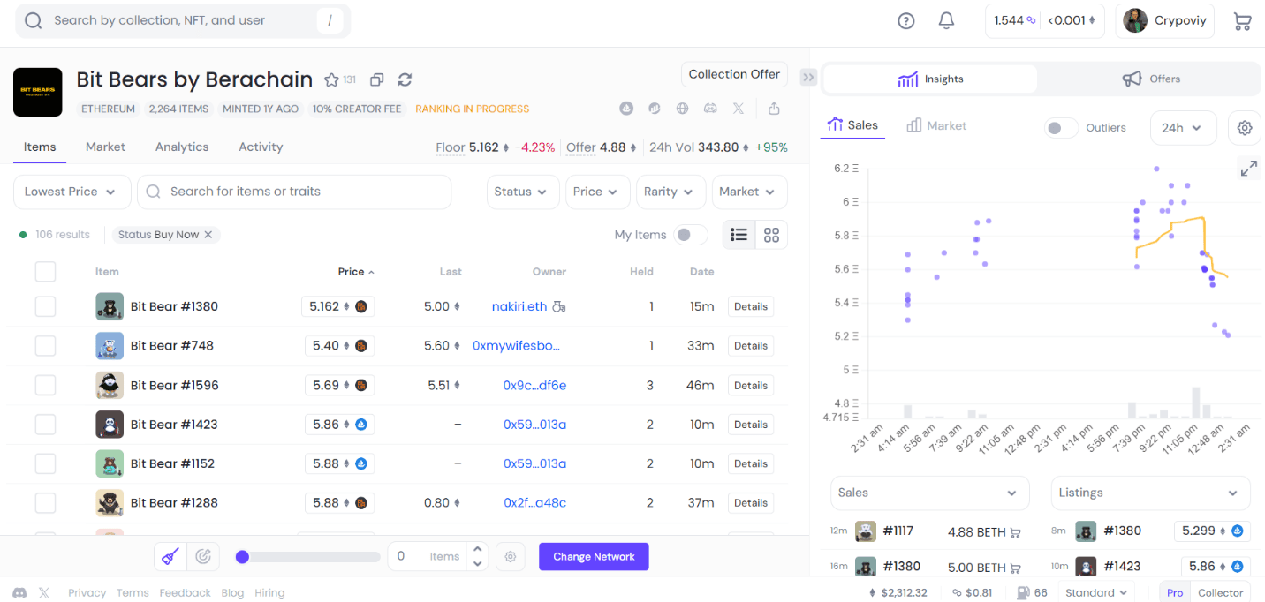Refresh collection metadata with the refresh icon

tap(405, 79)
